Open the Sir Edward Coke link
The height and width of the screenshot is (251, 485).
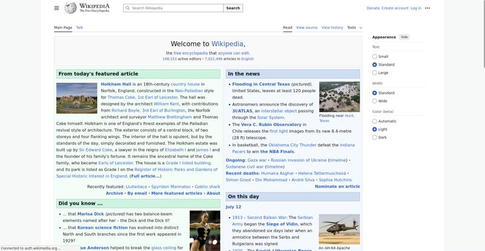click(x=96, y=150)
